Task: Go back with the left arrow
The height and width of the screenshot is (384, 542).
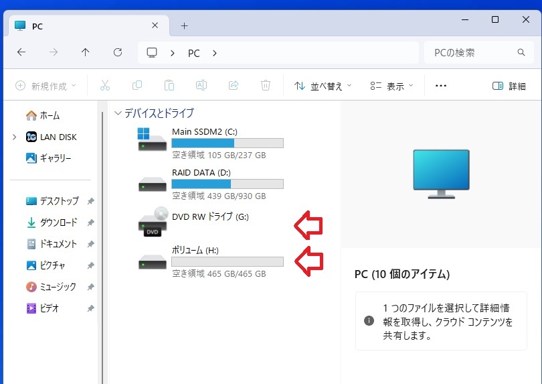Action: [x=21, y=52]
